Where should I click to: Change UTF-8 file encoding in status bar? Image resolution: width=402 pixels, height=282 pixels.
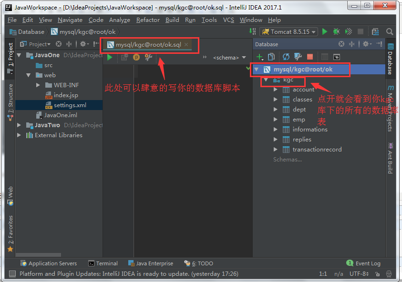(359, 274)
